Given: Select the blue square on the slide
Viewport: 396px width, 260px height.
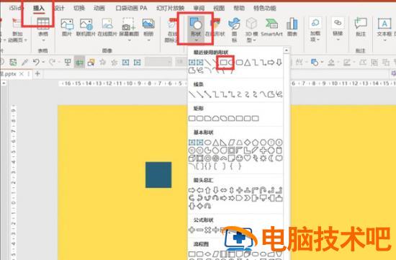Looking at the screenshot, I should tap(158, 175).
